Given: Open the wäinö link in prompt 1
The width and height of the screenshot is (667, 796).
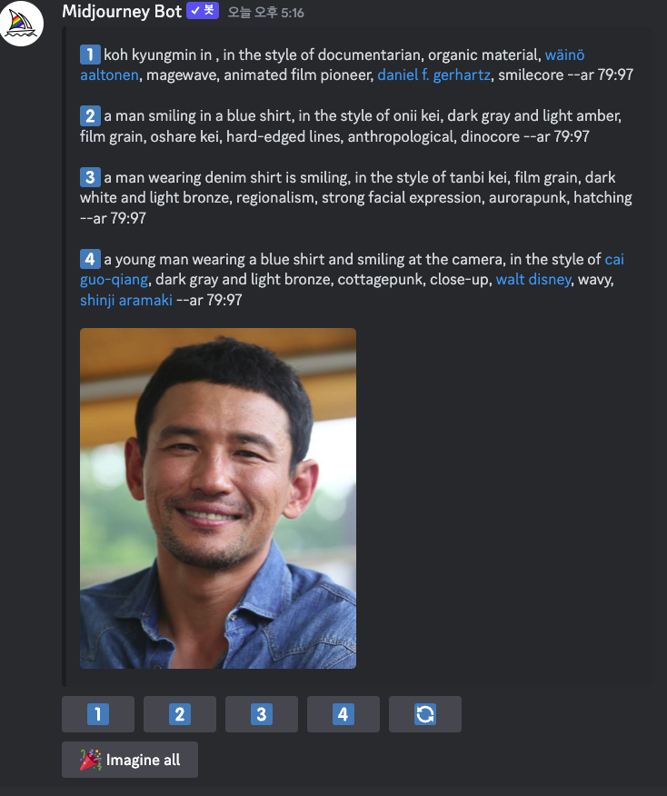Looking at the screenshot, I should [564, 55].
